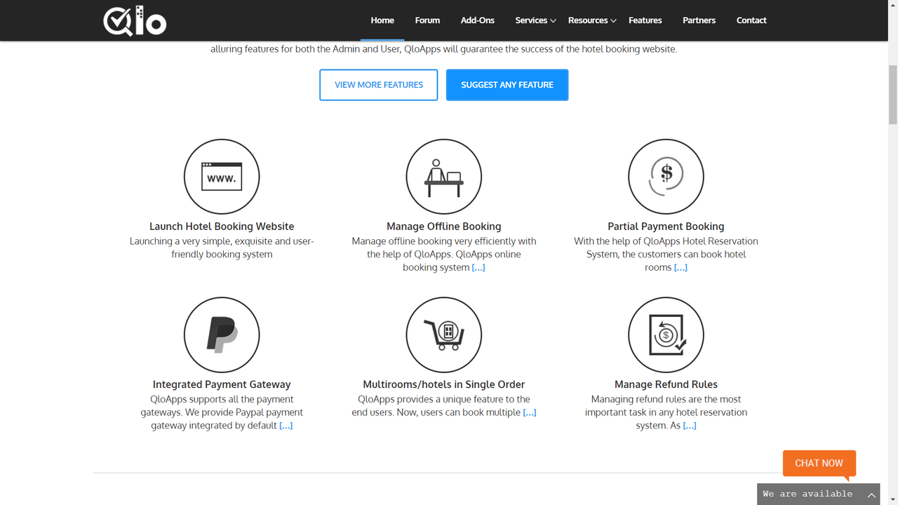This screenshot has width=898, height=505.
Task: Open the Add-Ons menu item
Action: point(478,20)
